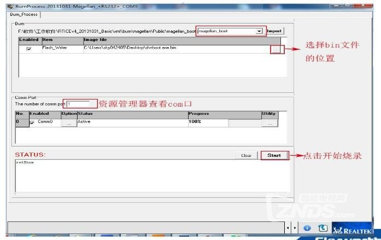Toggle Comm0 Enabled checkbox
The height and width of the screenshot is (240, 381).
pyautogui.click(x=32, y=123)
